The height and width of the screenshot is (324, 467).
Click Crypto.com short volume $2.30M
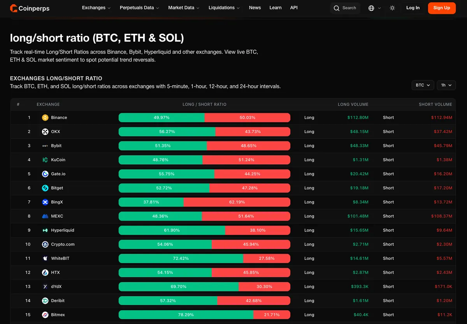coord(444,244)
